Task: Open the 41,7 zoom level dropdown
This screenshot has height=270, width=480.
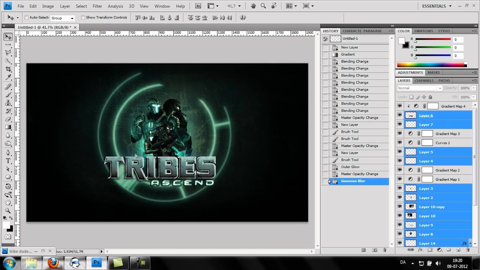Action: [x=240, y=6]
